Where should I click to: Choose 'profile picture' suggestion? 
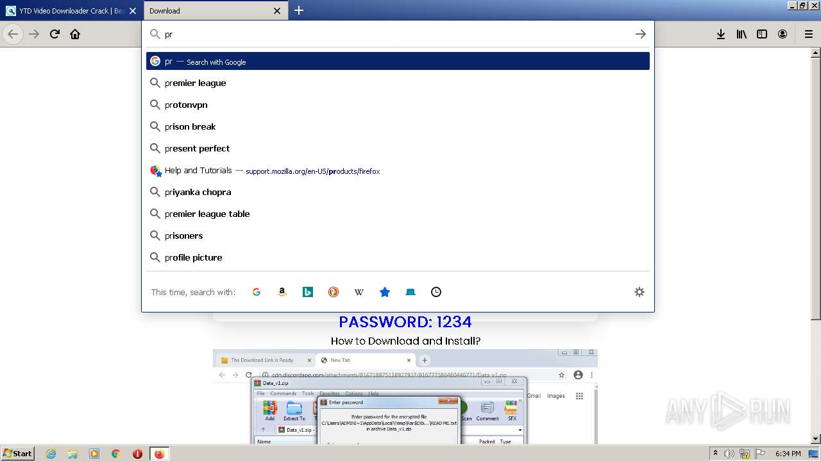point(398,257)
